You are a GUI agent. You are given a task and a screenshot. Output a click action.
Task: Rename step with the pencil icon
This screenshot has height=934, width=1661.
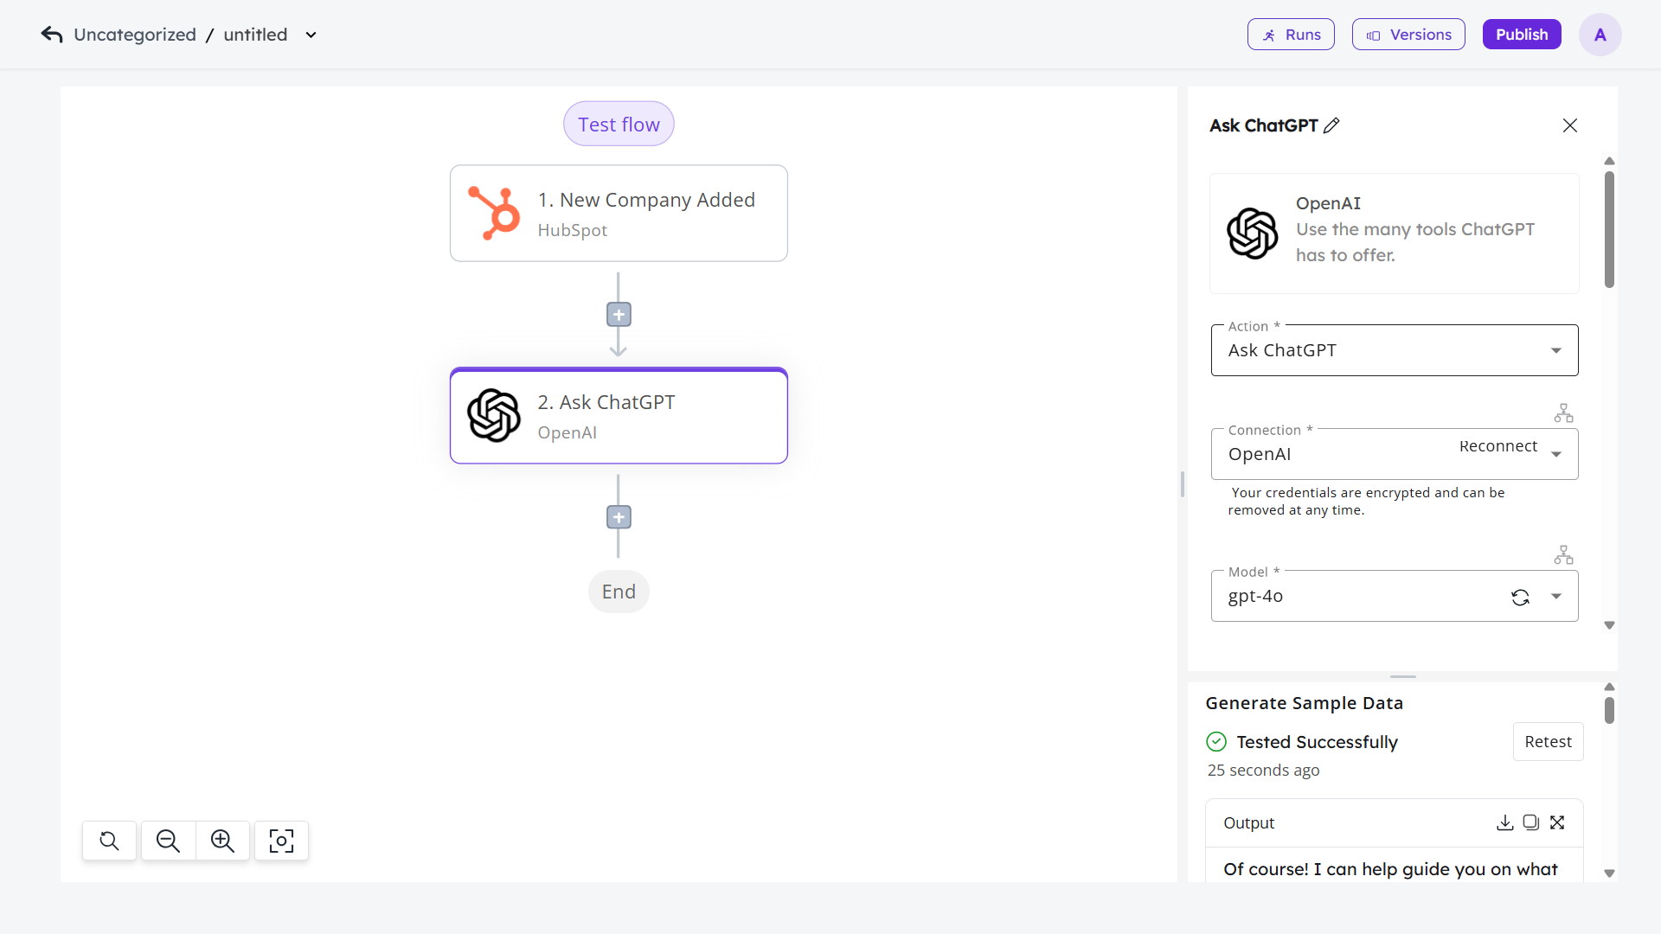1332,125
